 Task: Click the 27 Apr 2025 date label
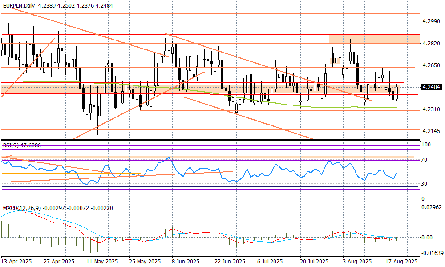point(59,261)
